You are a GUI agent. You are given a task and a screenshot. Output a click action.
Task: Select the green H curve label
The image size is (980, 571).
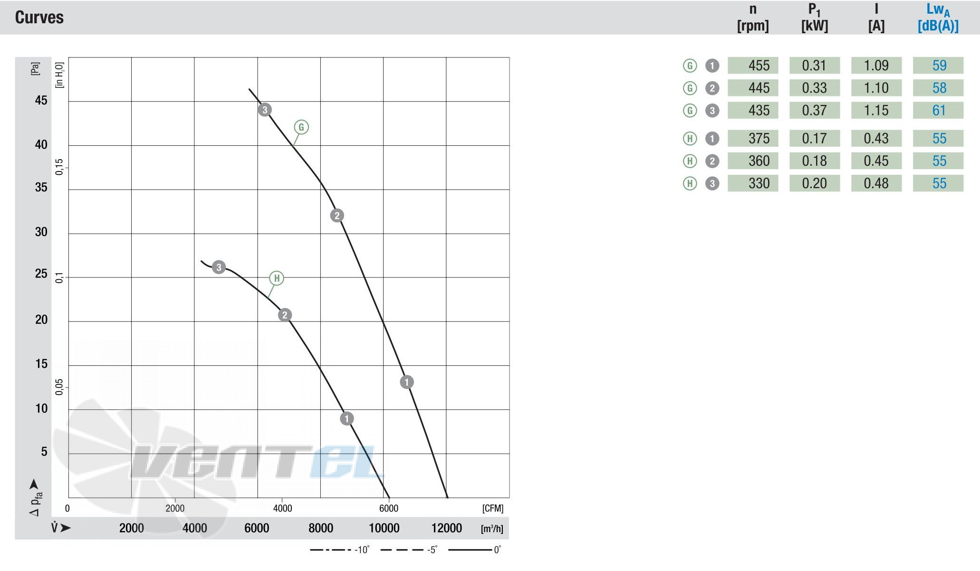pos(277,278)
